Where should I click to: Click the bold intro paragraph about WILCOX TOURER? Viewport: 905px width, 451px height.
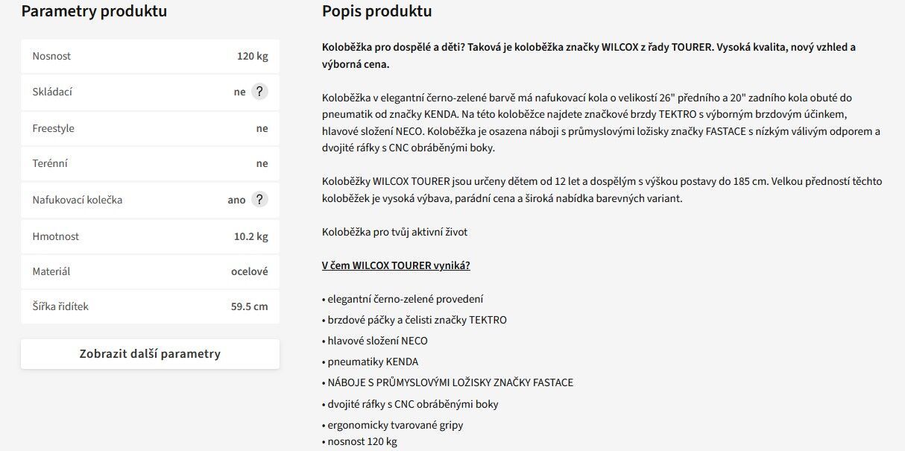588,56
